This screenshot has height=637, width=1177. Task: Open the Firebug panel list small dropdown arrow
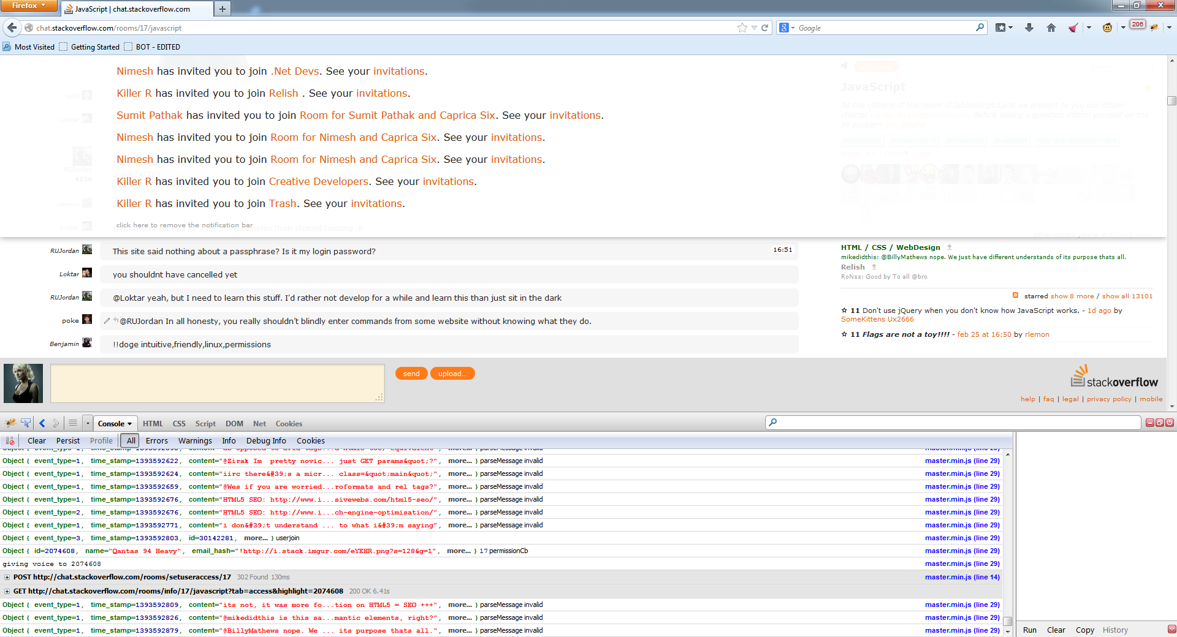click(x=88, y=423)
